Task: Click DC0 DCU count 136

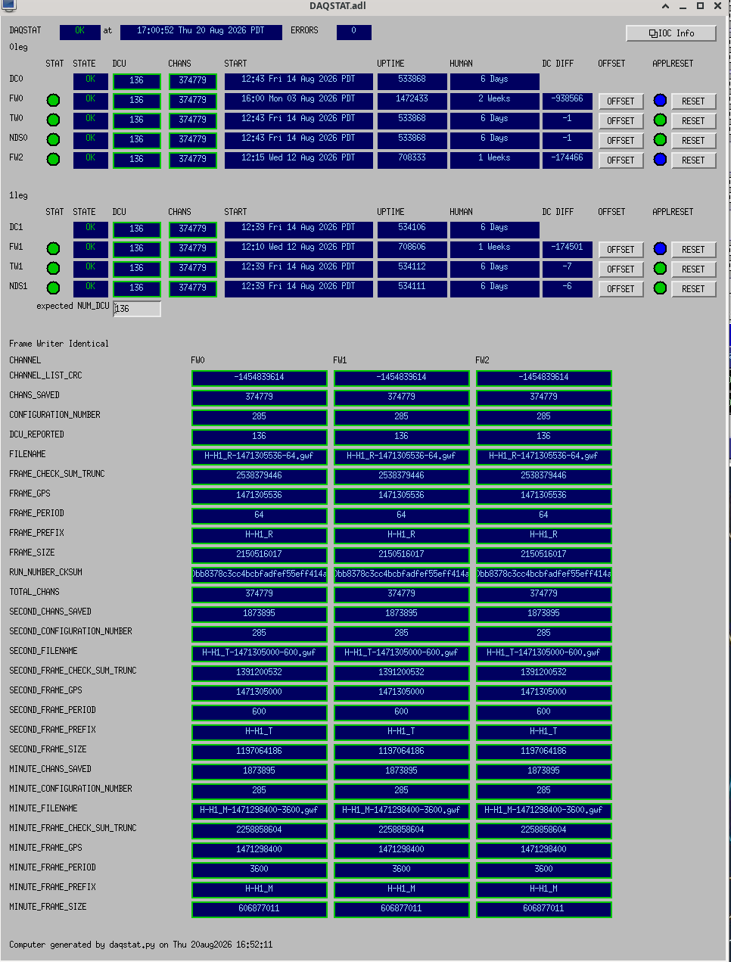Action: pyautogui.click(x=137, y=81)
